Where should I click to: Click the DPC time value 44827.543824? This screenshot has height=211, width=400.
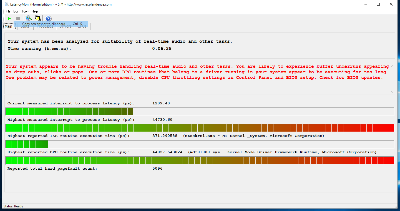tap(167, 152)
